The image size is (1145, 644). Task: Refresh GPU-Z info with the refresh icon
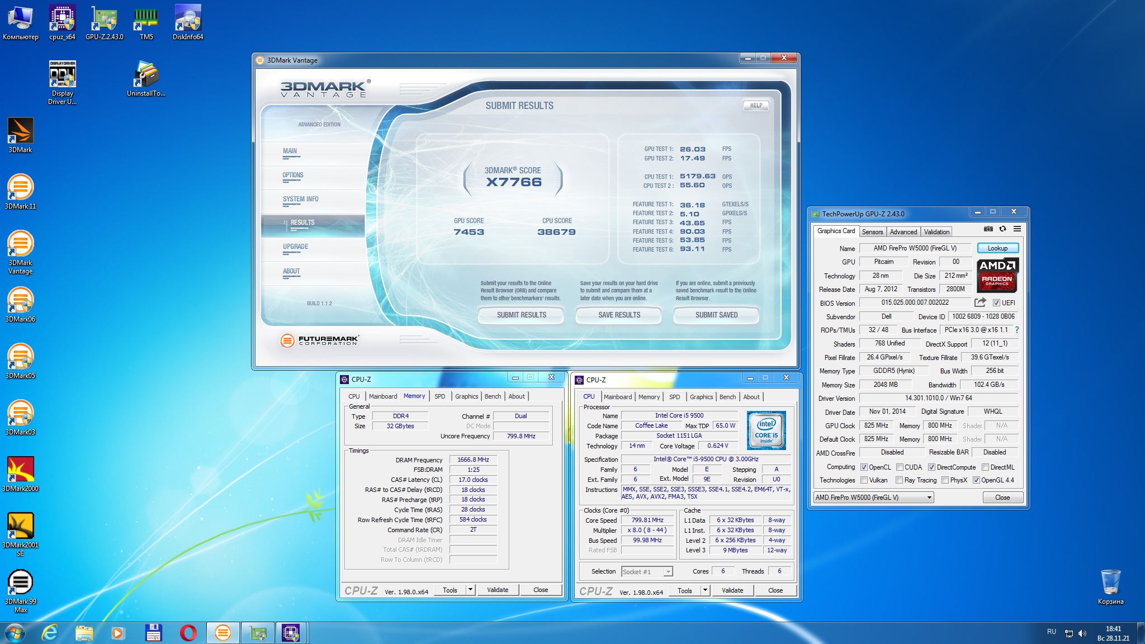click(x=1003, y=229)
